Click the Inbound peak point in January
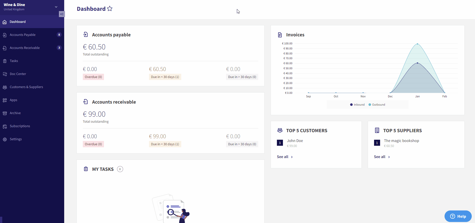 click(x=417, y=63)
